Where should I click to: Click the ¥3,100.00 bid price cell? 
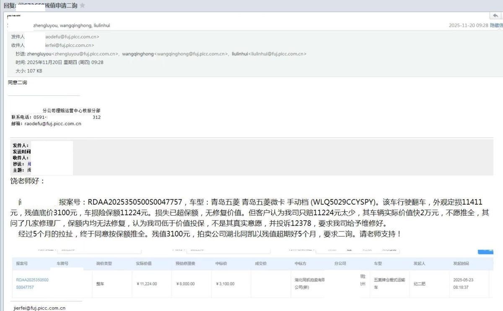225,284
